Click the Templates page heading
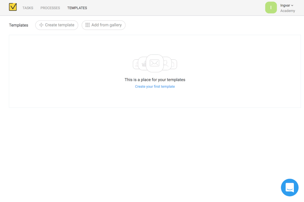 pyautogui.click(x=18, y=25)
